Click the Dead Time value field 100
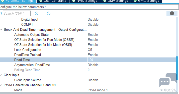The height and width of the screenshot is (94, 179). point(132,60)
